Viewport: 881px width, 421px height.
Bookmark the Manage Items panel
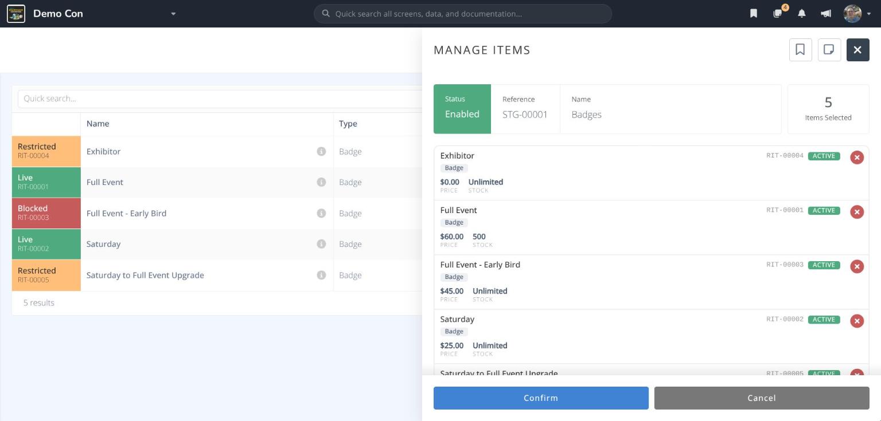click(x=800, y=50)
